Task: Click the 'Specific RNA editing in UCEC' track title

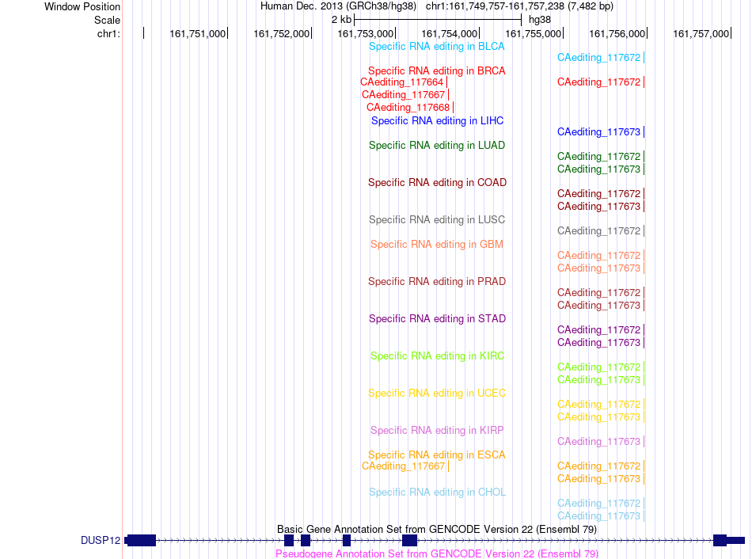Action: point(436,393)
